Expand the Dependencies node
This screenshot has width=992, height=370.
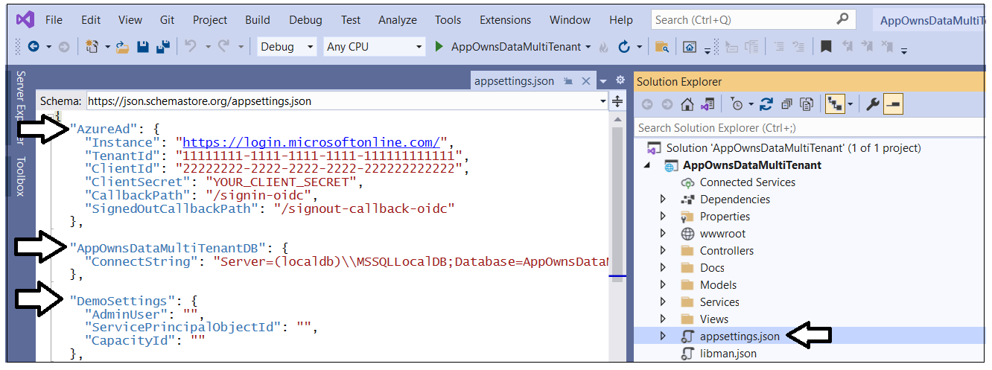664,200
